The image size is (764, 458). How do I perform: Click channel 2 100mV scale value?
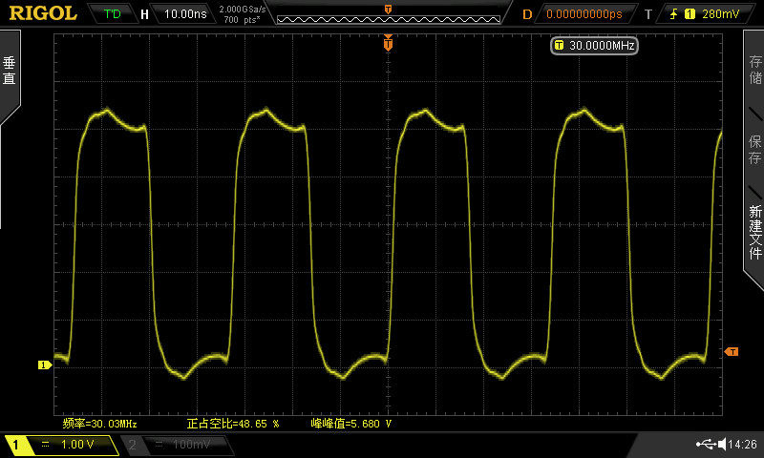coord(191,444)
